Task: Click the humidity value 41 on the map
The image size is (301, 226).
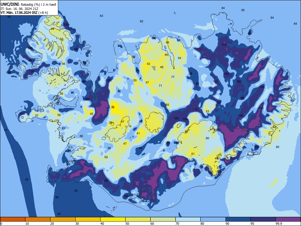Action: coord(138,133)
